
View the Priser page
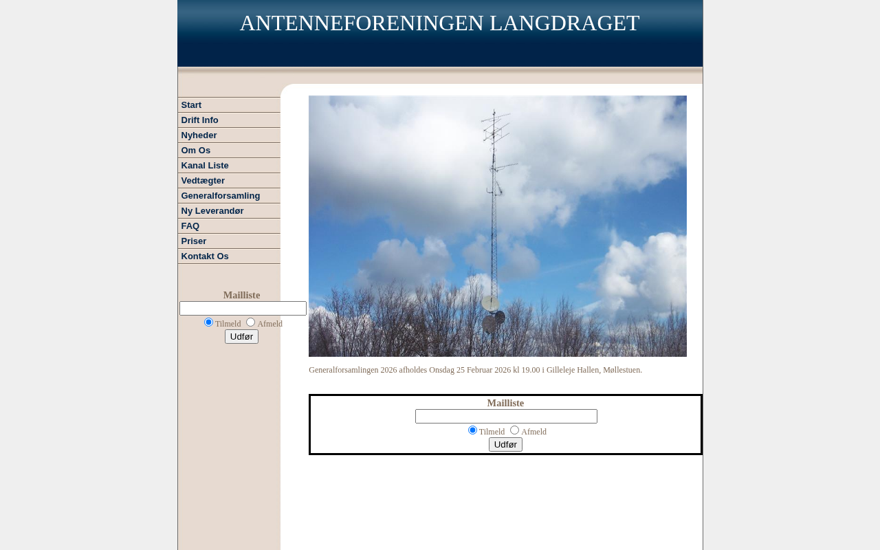click(229, 241)
